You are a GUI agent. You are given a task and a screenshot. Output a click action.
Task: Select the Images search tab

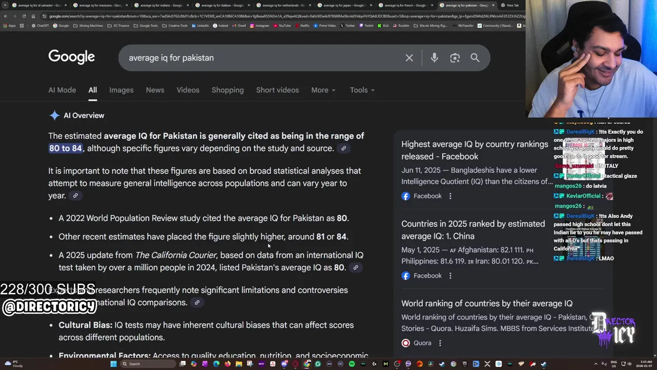[x=121, y=90]
